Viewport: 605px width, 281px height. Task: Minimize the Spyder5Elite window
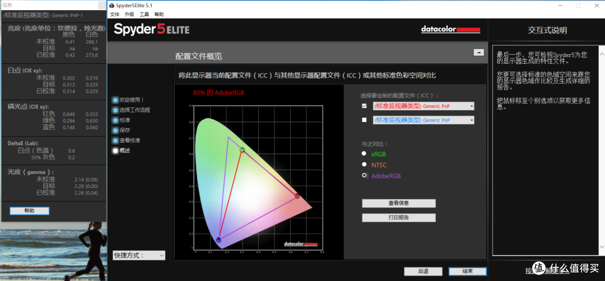[x=560, y=6]
